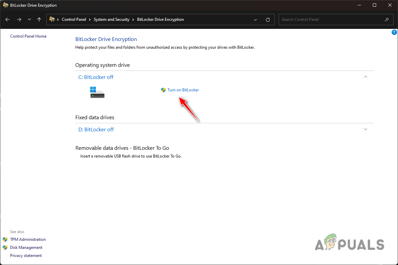Click the C: drive thumbnail image
This screenshot has width=398, height=265.
[97, 92]
